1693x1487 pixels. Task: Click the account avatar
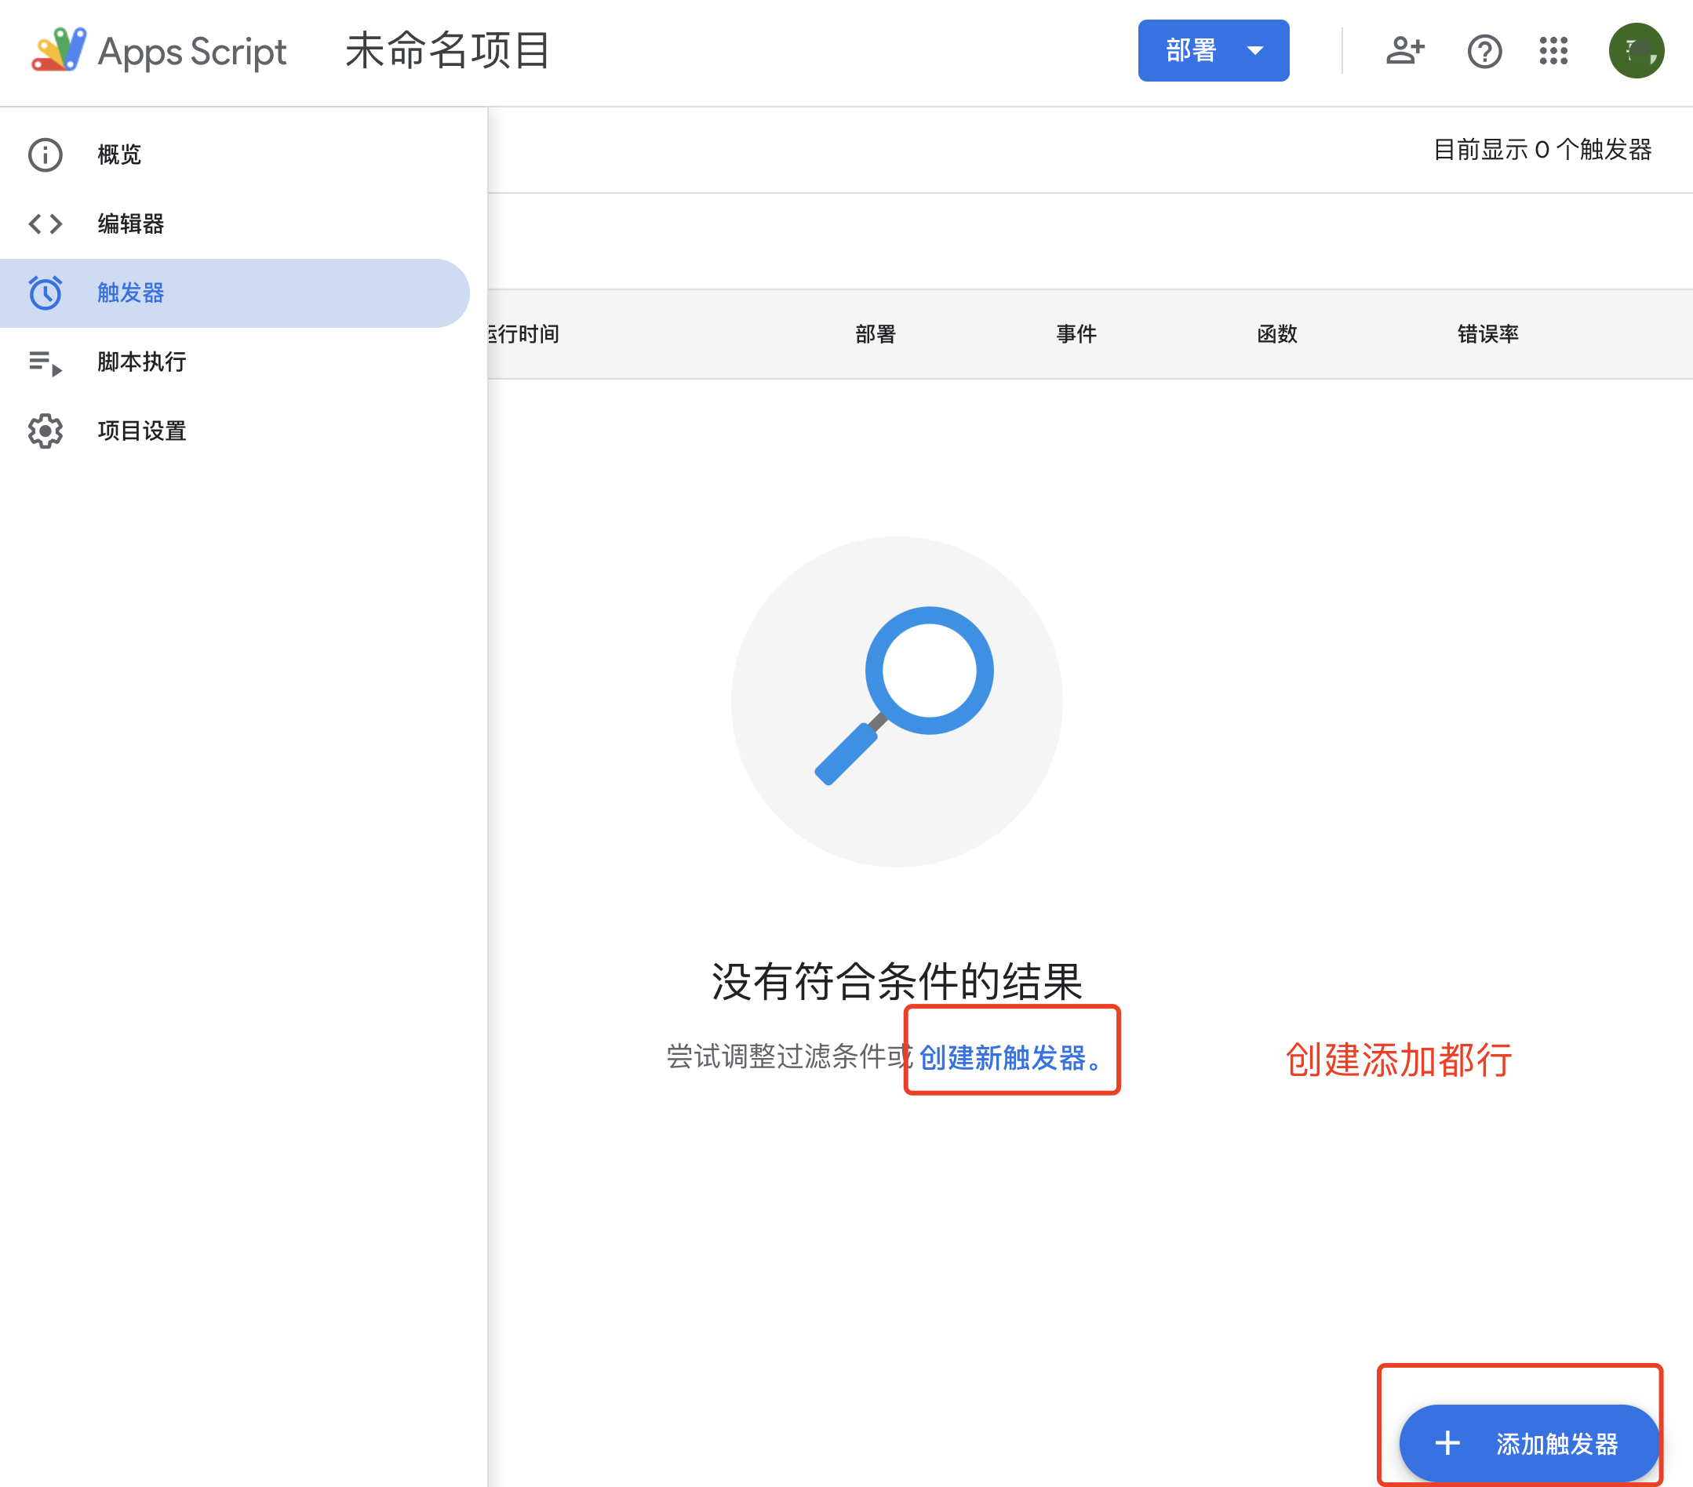[1636, 50]
